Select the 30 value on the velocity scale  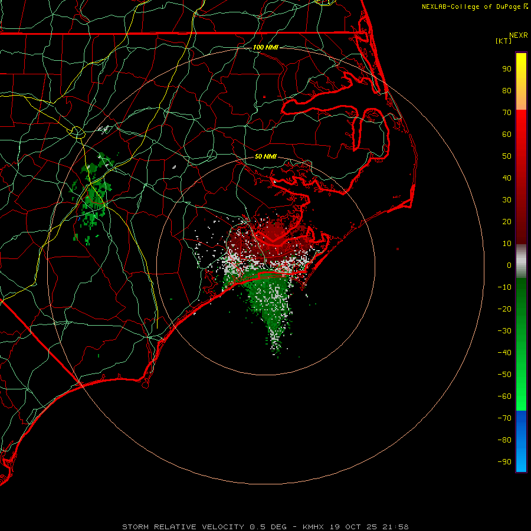click(x=507, y=200)
